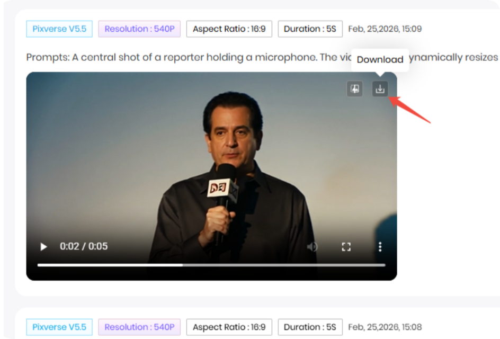Click the video progress bar
This screenshot has height=339, width=500.
(x=212, y=263)
